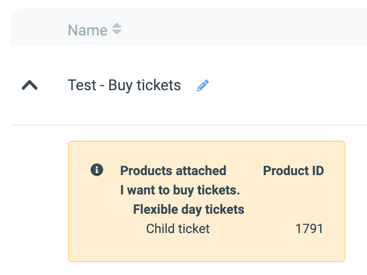
Task: Select the "I want to buy tickets." category
Action: 180,190
